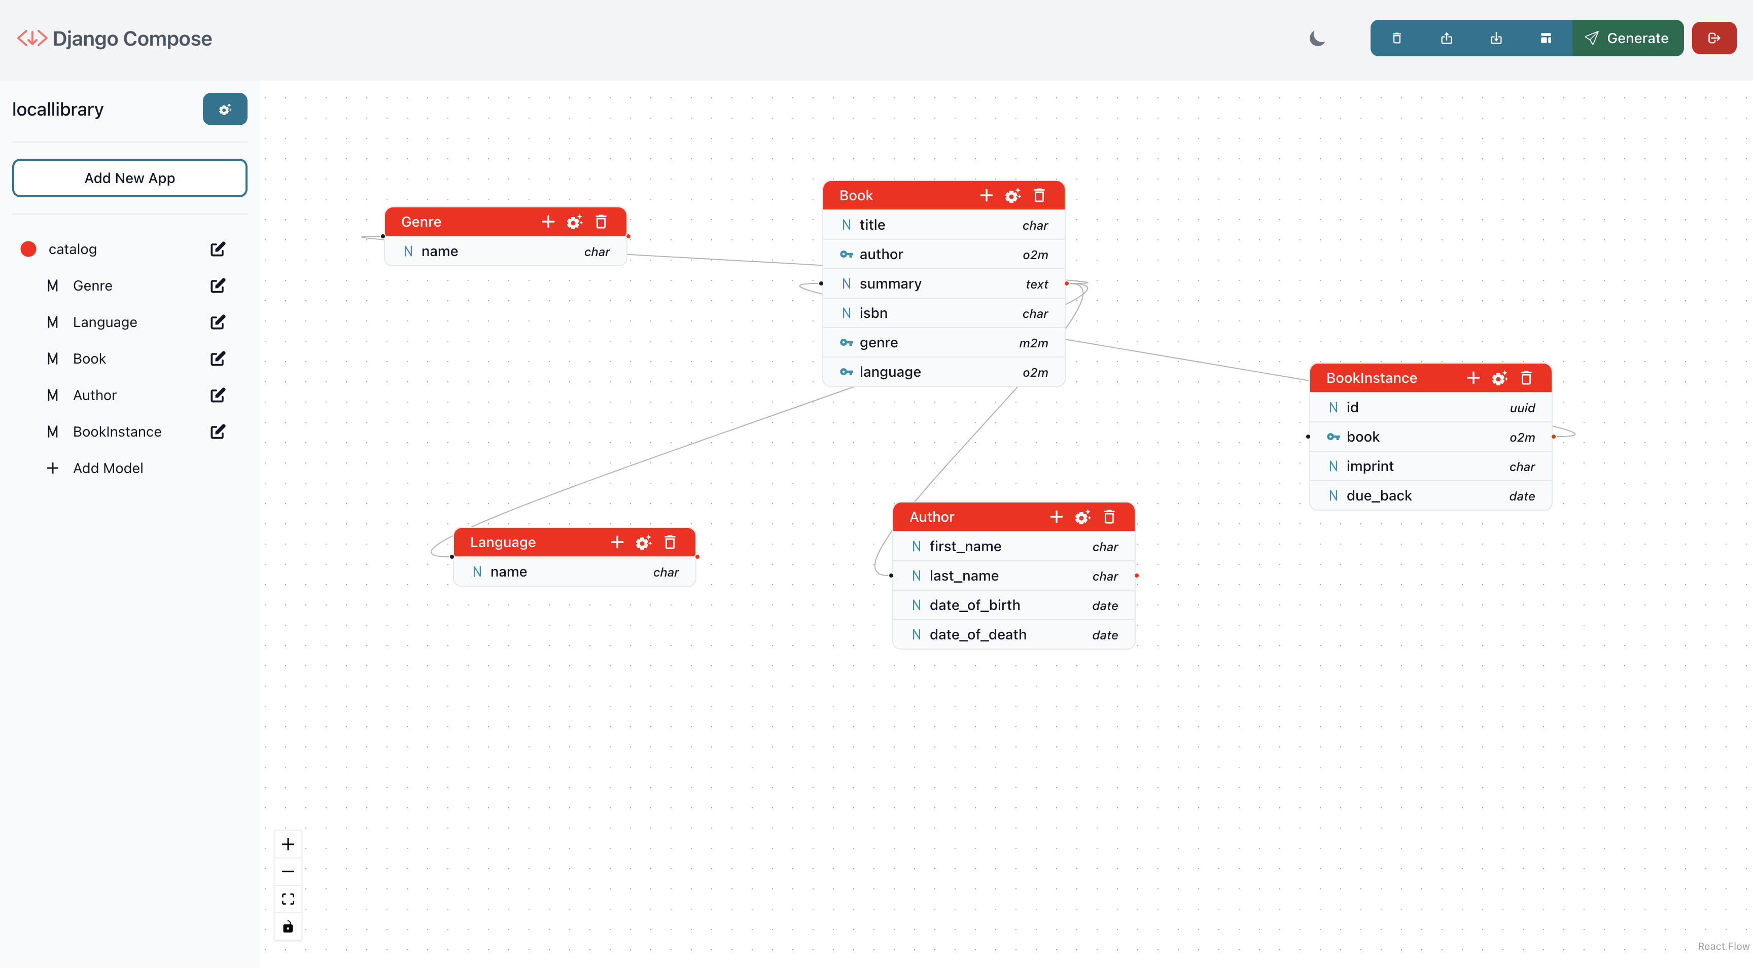Toggle dark mode with the moon icon
The width and height of the screenshot is (1753, 968).
click(x=1317, y=39)
